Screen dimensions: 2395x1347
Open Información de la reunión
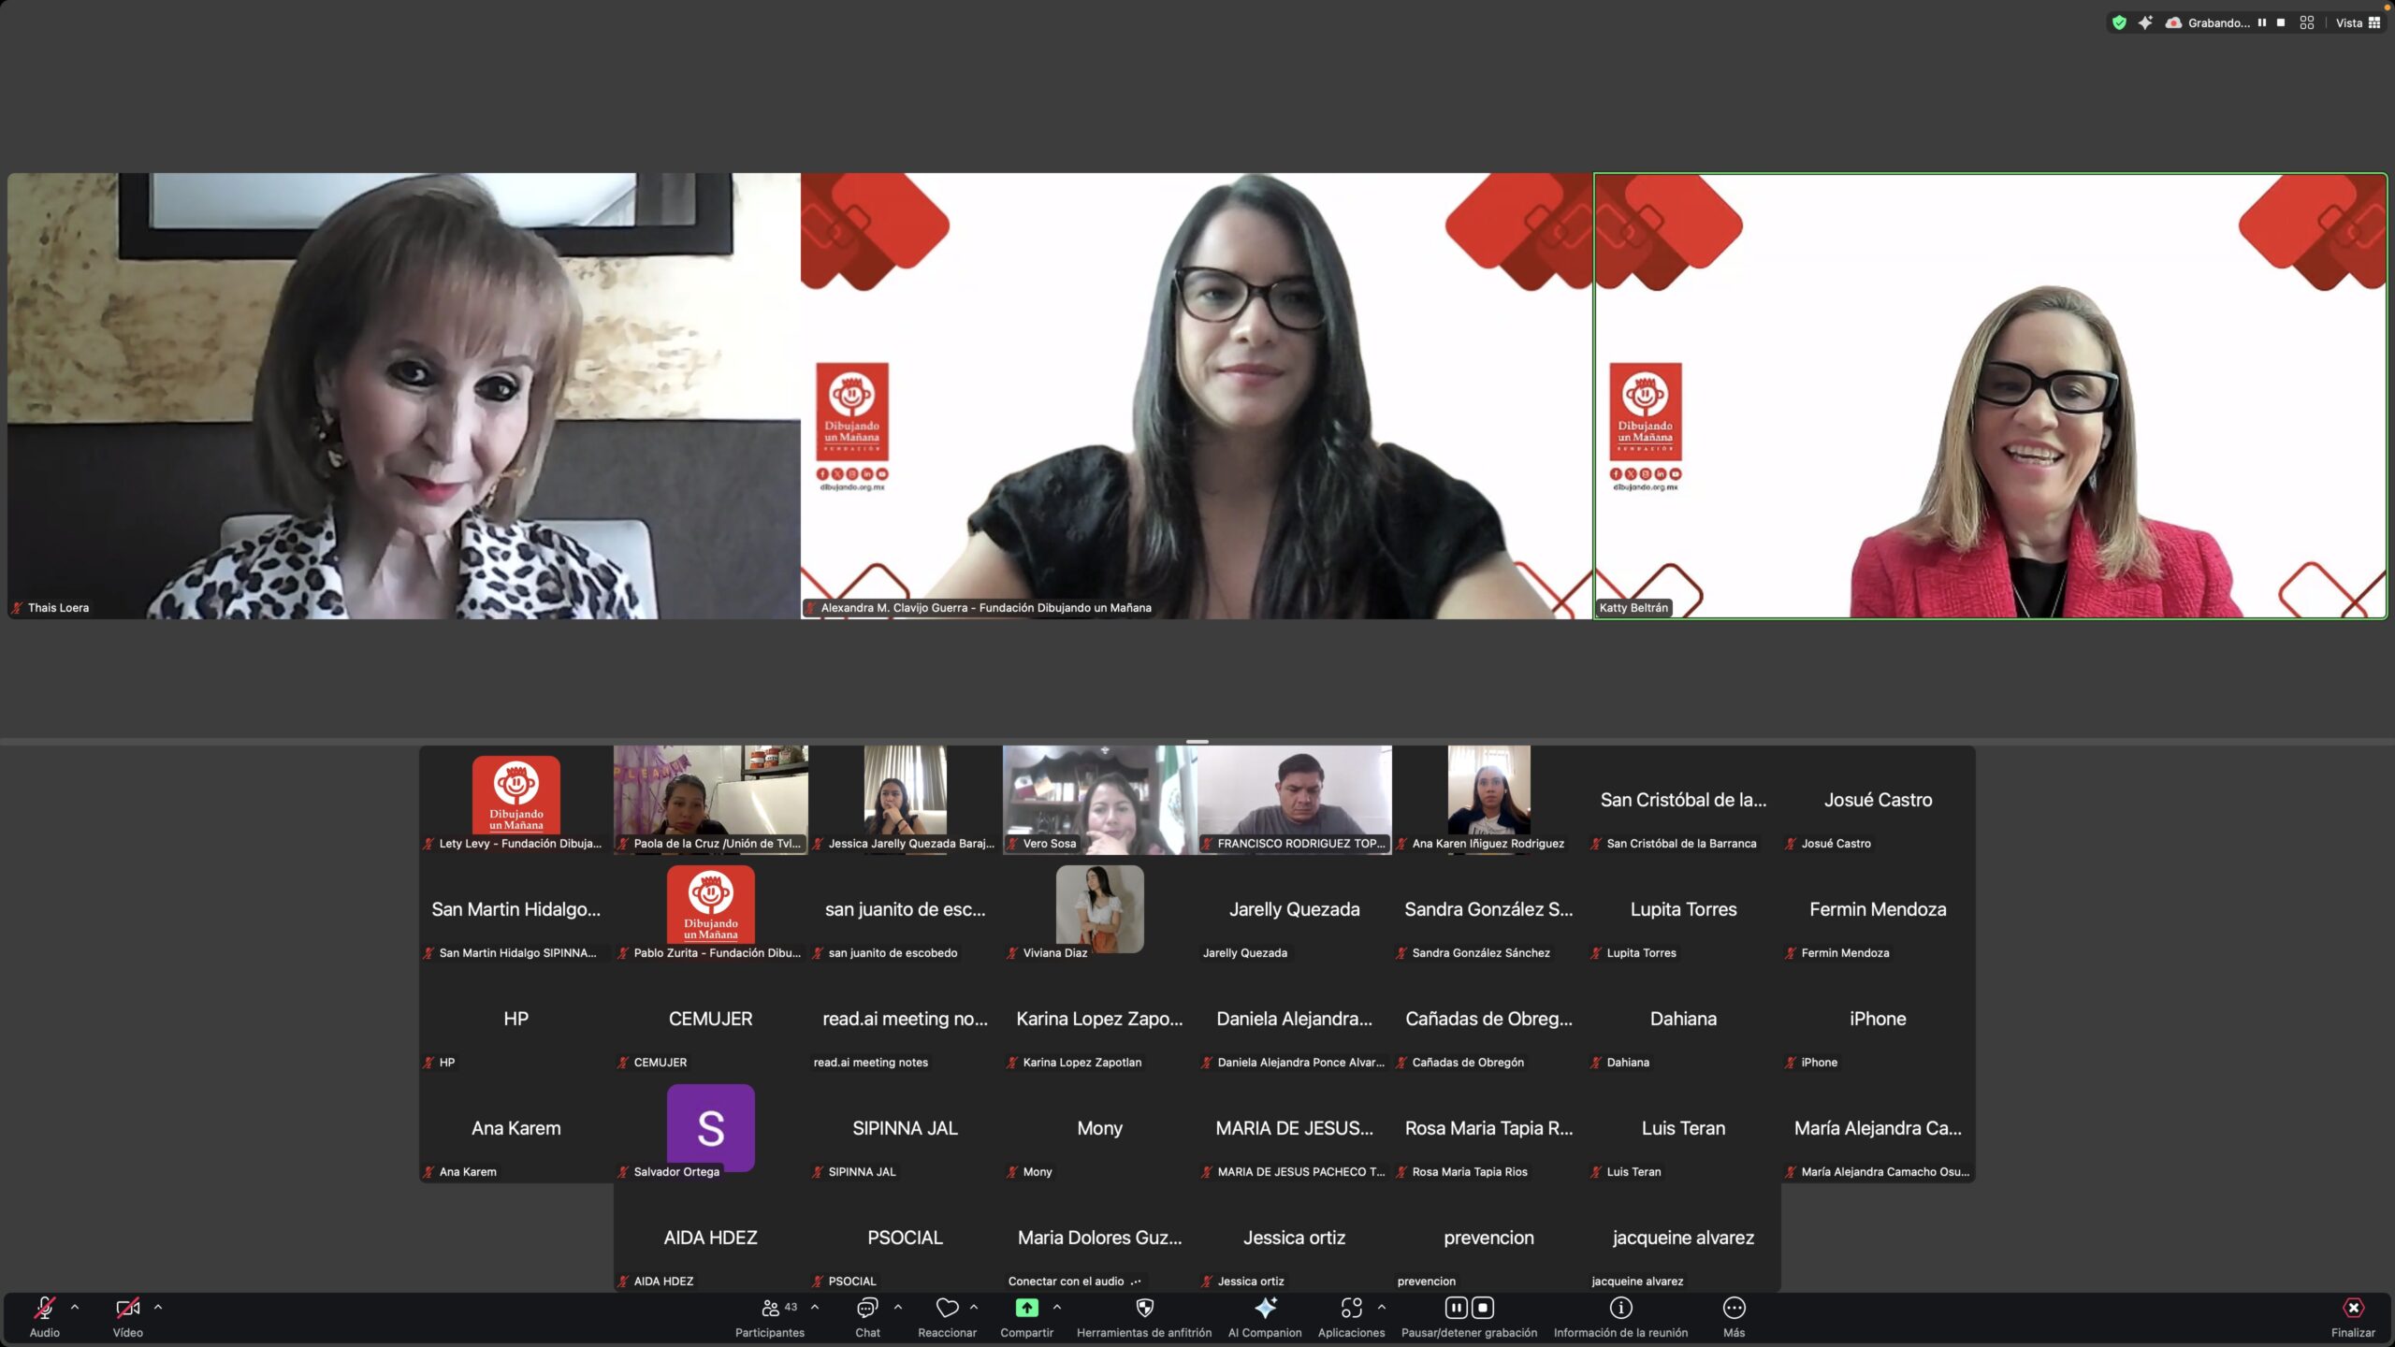pos(1620,1308)
